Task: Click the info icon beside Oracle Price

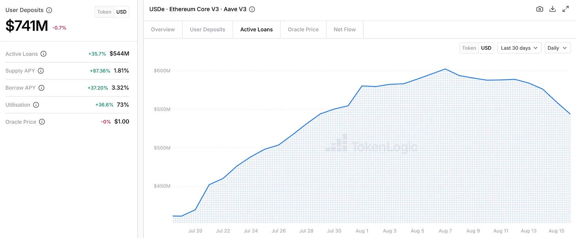Action: pos(42,122)
